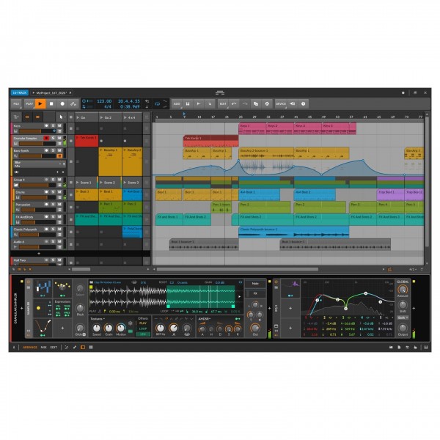Switch to the ARRANGE view tab
Viewport: 440px width, 440px height.
click(x=30, y=348)
